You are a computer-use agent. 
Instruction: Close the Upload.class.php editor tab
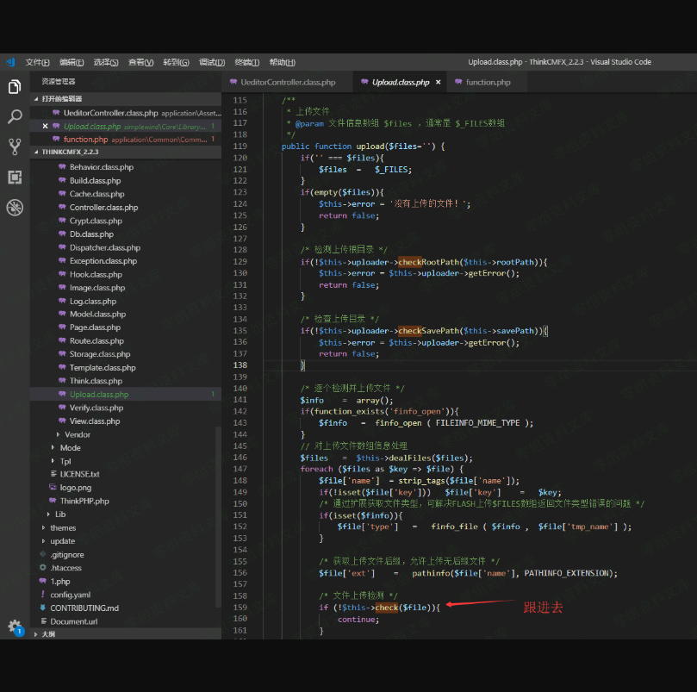(438, 83)
